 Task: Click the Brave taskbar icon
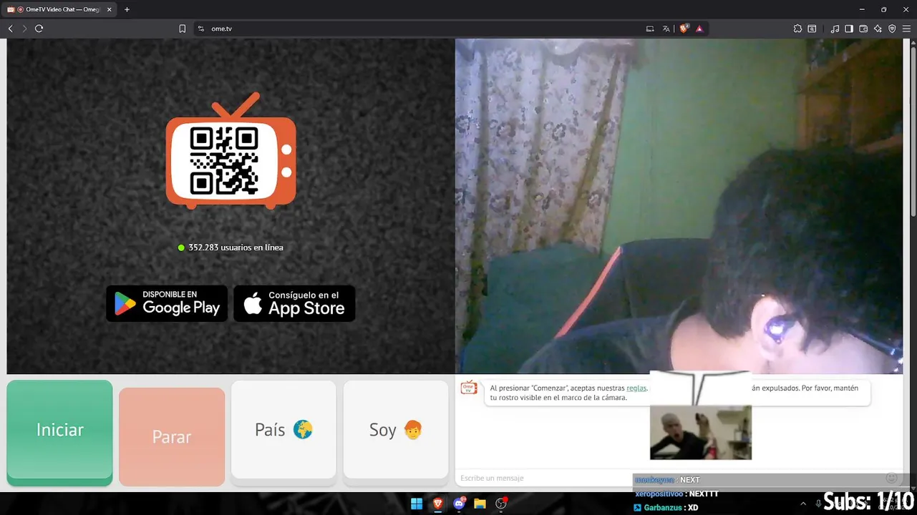coord(437,504)
